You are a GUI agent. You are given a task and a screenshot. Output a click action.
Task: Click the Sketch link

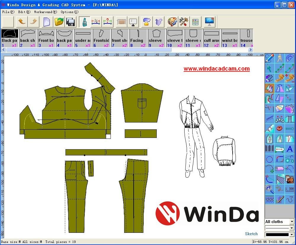pyautogui.click(x=251, y=234)
